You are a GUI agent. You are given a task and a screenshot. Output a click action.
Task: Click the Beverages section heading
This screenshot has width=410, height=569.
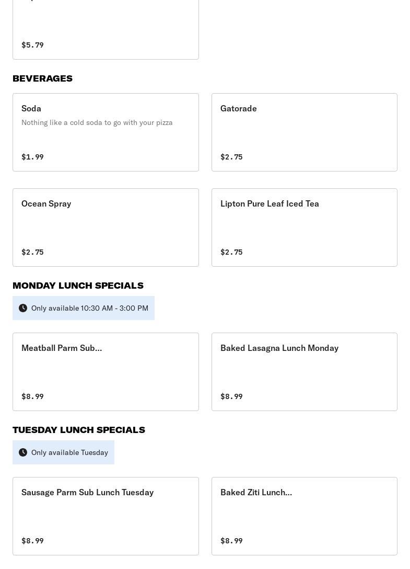click(x=42, y=78)
